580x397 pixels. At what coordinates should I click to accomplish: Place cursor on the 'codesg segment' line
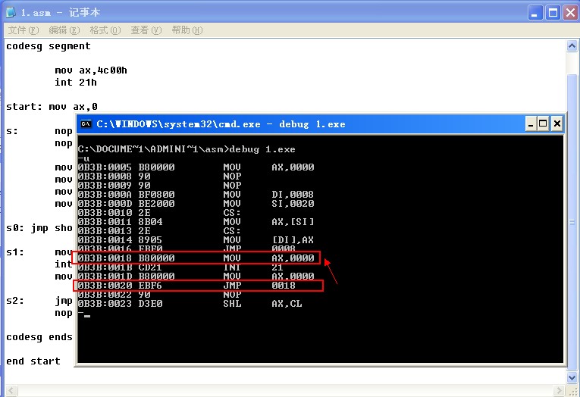(x=49, y=46)
